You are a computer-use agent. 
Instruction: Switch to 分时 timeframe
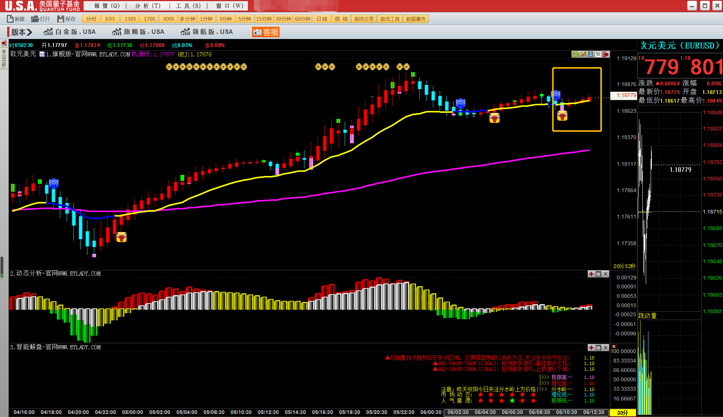point(91,19)
